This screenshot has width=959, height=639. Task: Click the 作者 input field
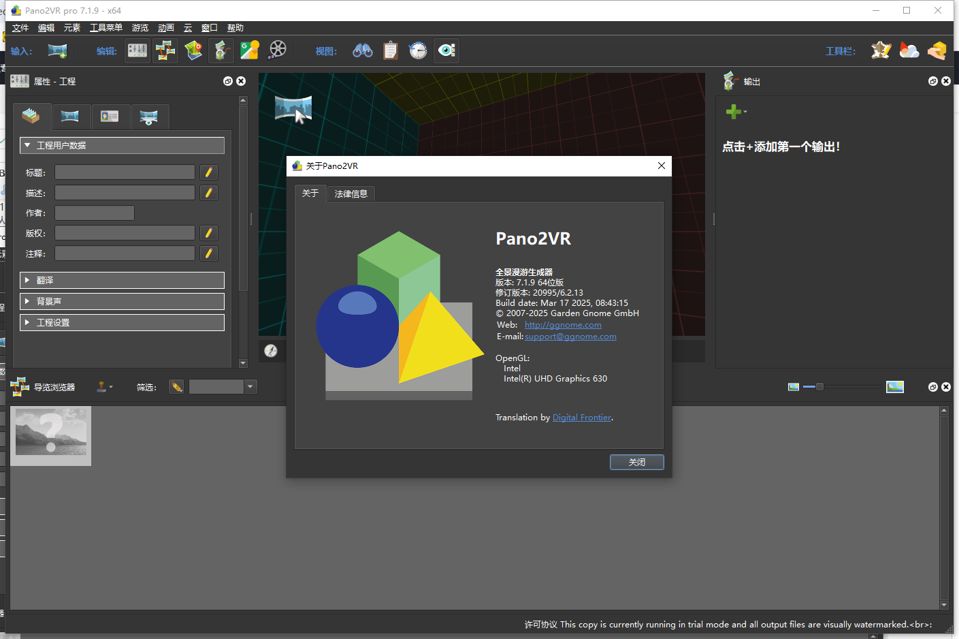[95, 213]
